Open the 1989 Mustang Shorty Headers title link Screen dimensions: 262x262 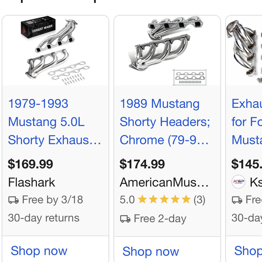pyautogui.click(x=165, y=122)
